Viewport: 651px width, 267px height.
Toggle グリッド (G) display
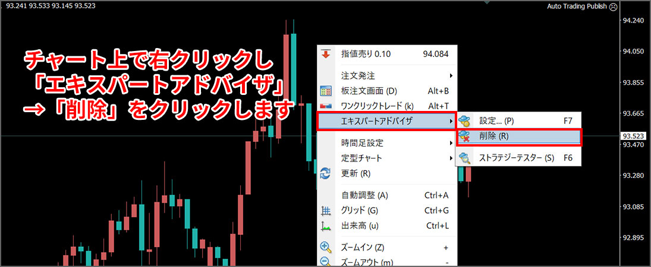(387, 211)
